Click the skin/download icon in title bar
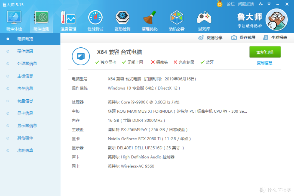This screenshot has height=196, width=294. point(261,4)
